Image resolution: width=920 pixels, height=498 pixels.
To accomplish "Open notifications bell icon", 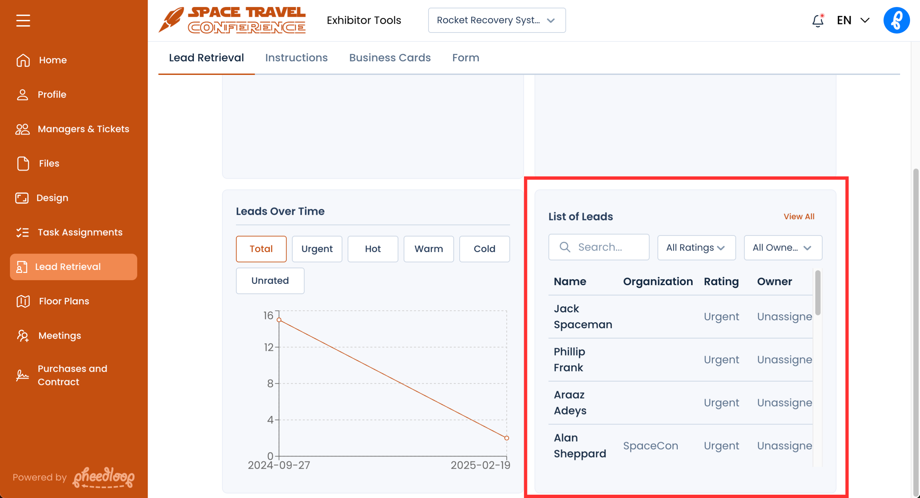I will (818, 20).
